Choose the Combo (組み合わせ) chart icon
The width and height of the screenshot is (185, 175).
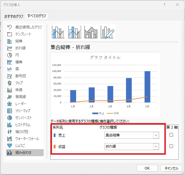pyautogui.click(x=9, y=153)
